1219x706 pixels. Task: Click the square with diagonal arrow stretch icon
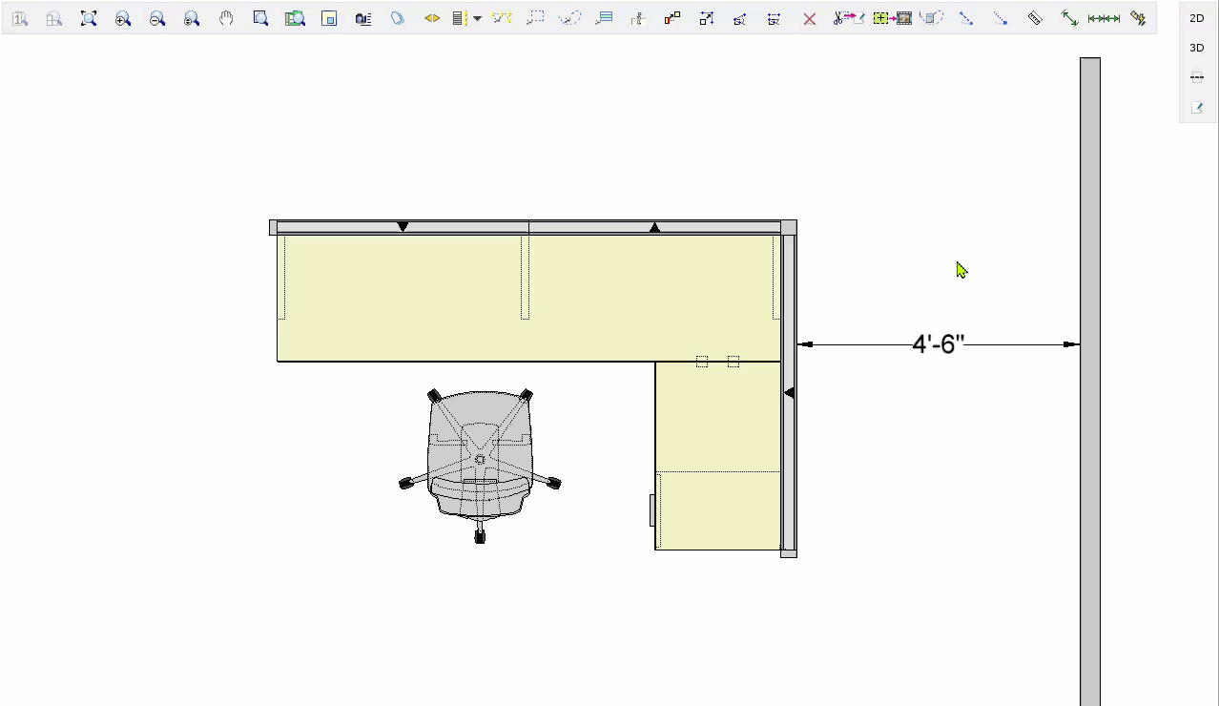[707, 18]
